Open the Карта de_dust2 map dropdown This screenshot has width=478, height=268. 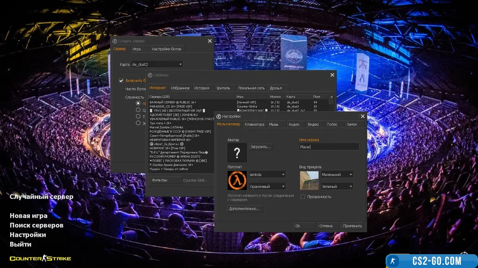(x=157, y=64)
